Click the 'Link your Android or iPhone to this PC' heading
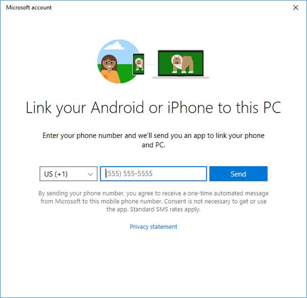 coord(153,108)
